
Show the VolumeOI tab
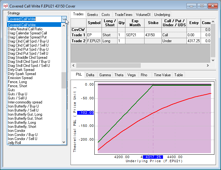pyautogui.click(x=144, y=15)
